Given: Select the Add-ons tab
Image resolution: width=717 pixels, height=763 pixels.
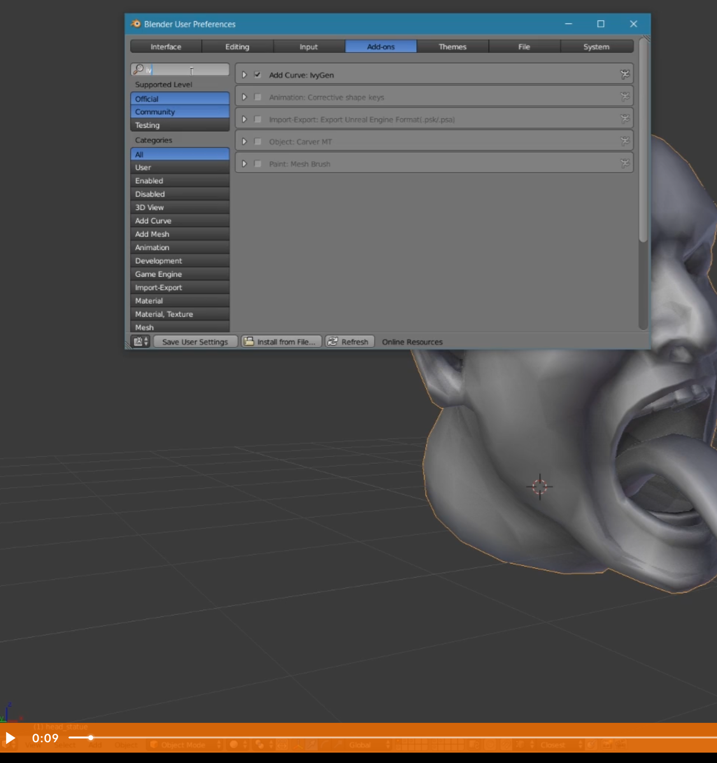Looking at the screenshot, I should 381,46.
